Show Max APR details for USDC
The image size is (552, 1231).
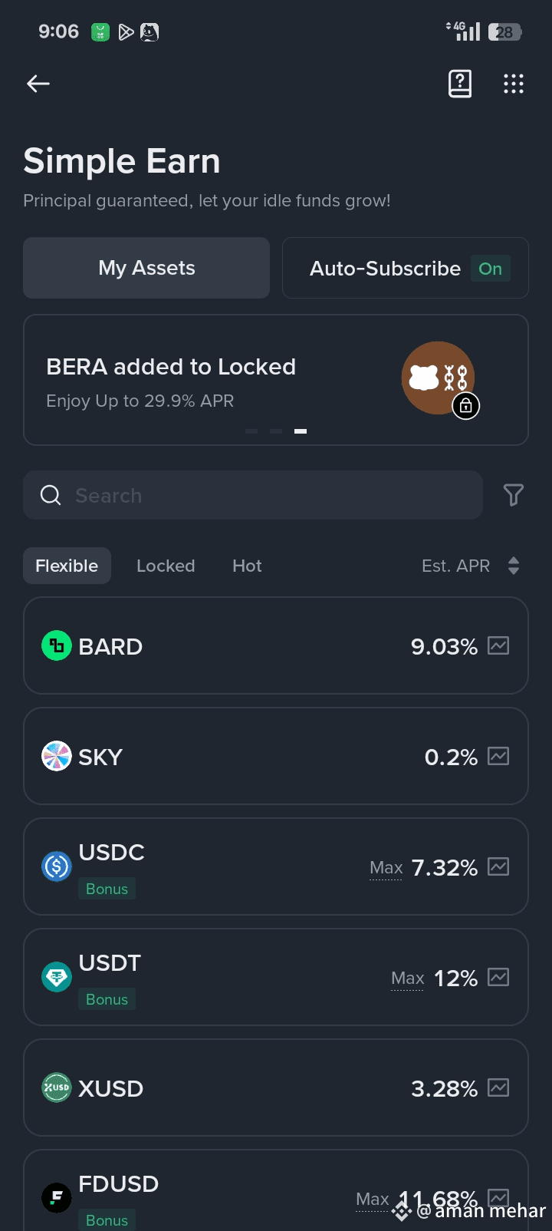(x=386, y=868)
